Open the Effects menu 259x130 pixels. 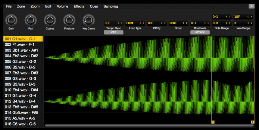tap(79, 6)
